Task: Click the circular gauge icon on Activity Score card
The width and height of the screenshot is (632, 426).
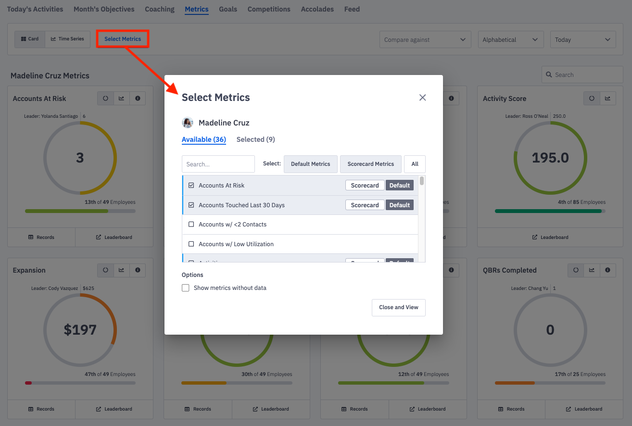Action: tap(592, 99)
